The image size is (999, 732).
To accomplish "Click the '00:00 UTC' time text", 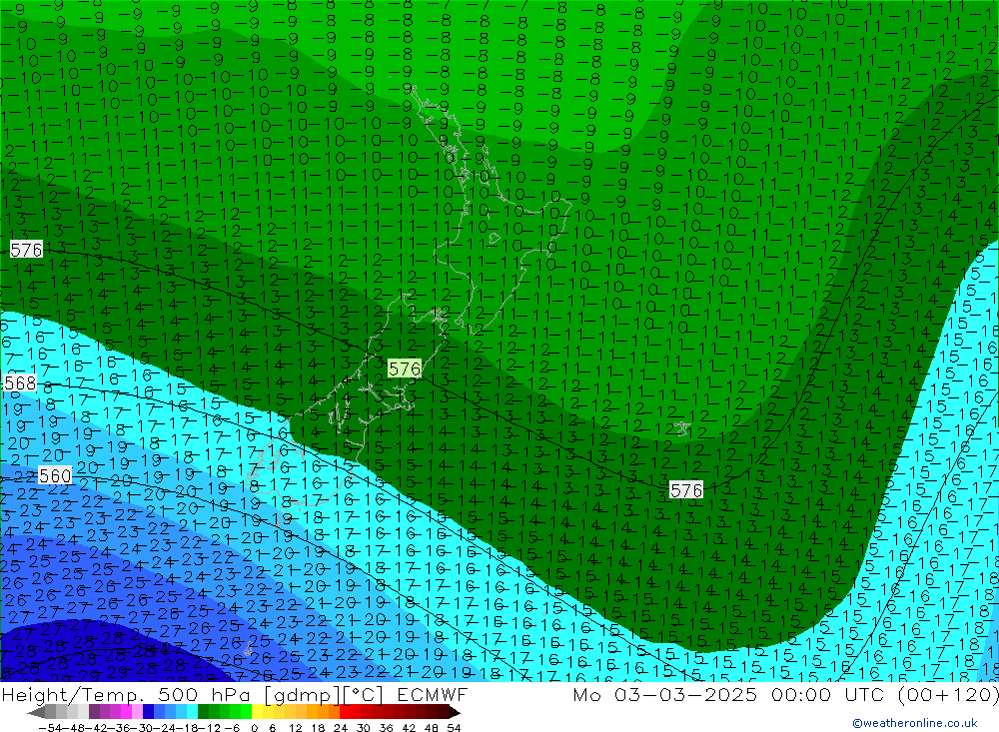I will [826, 694].
